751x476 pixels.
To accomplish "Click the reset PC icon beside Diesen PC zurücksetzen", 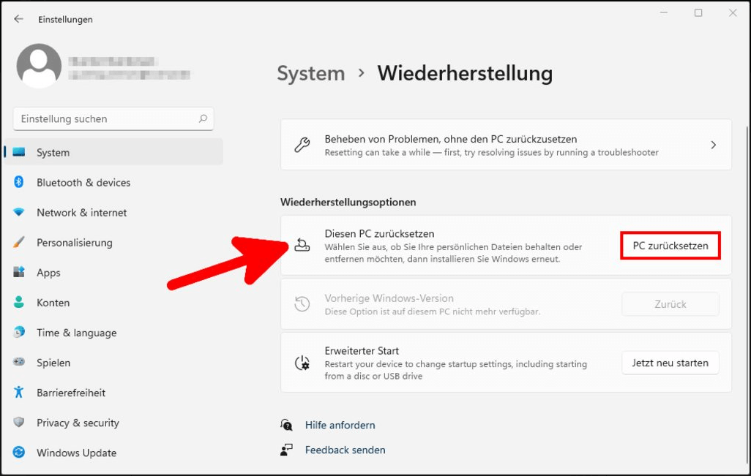I will (x=302, y=245).
